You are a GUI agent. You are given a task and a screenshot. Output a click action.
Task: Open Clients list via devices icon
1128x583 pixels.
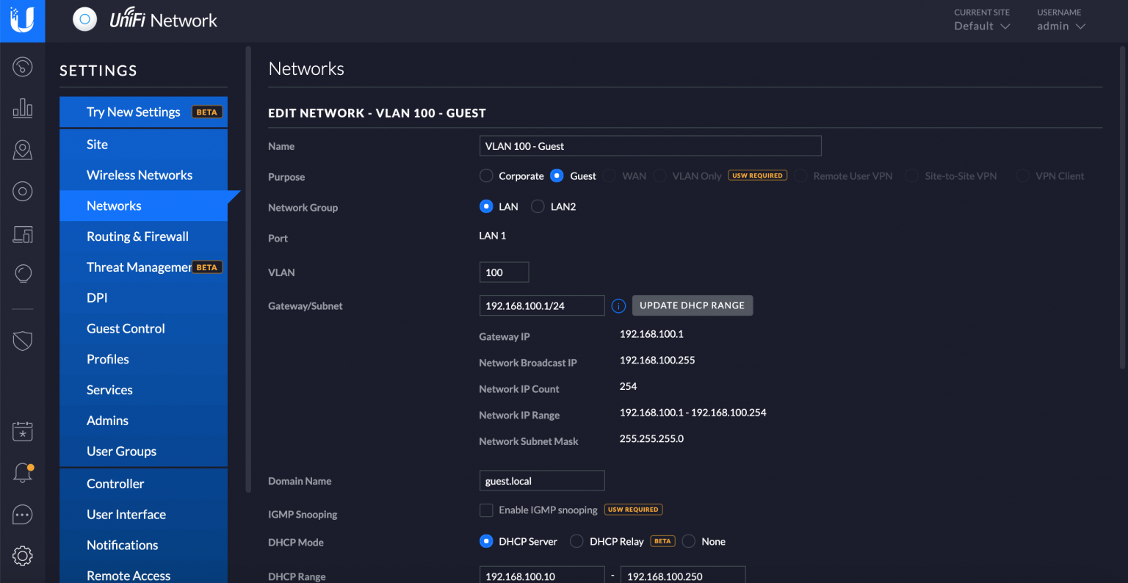[22, 234]
